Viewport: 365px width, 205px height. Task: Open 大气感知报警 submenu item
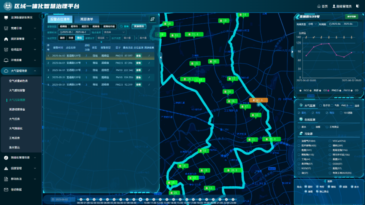coord(17,91)
